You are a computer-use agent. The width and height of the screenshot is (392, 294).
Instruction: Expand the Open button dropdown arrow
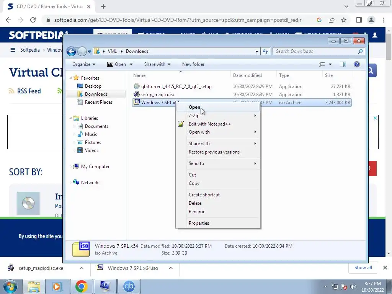[131, 64]
